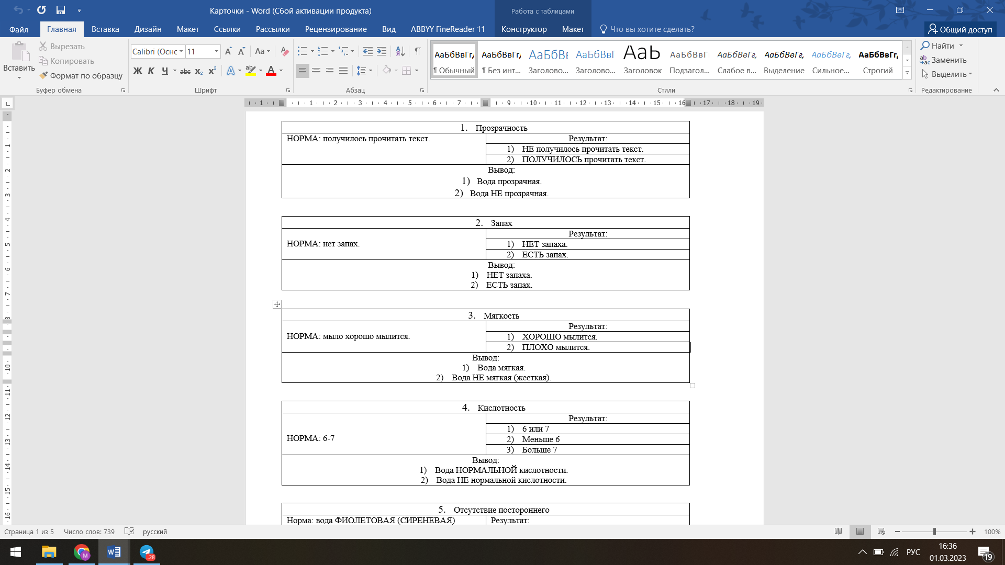Screen dimensions: 1005x565
Task: Click the bulleted list icon
Action: click(x=303, y=51)
